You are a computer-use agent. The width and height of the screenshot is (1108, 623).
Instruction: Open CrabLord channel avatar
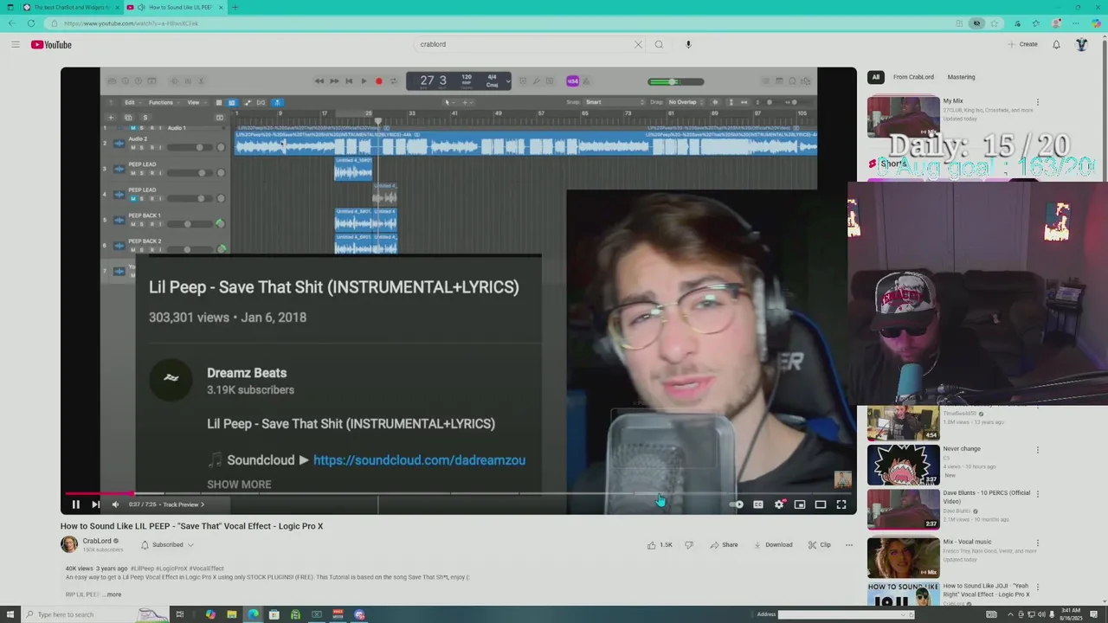(x=68, y=544)
